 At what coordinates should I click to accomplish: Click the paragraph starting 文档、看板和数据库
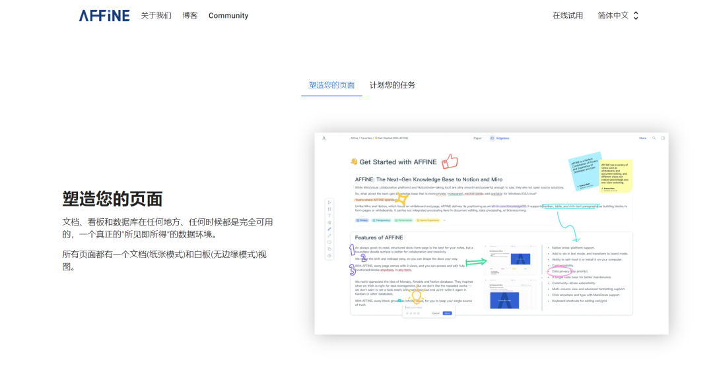[168, 228]
